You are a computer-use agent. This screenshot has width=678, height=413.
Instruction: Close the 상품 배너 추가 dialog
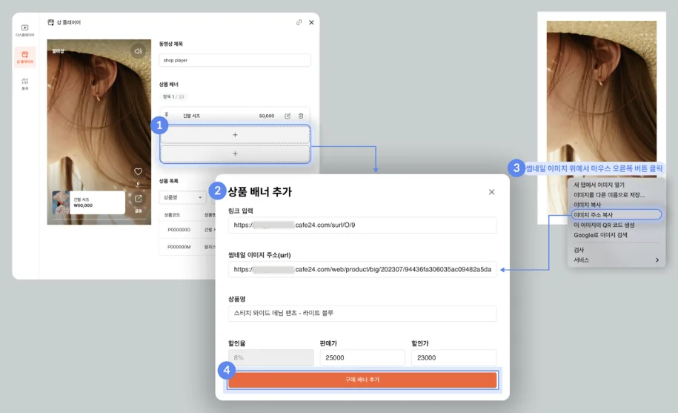coord(491,192)
